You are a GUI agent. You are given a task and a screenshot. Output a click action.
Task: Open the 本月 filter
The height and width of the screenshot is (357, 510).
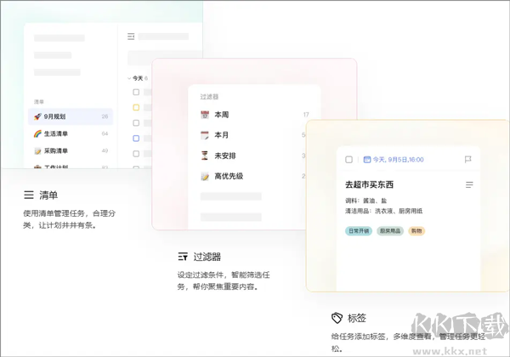pyautogui.click(x=222, y=135)
